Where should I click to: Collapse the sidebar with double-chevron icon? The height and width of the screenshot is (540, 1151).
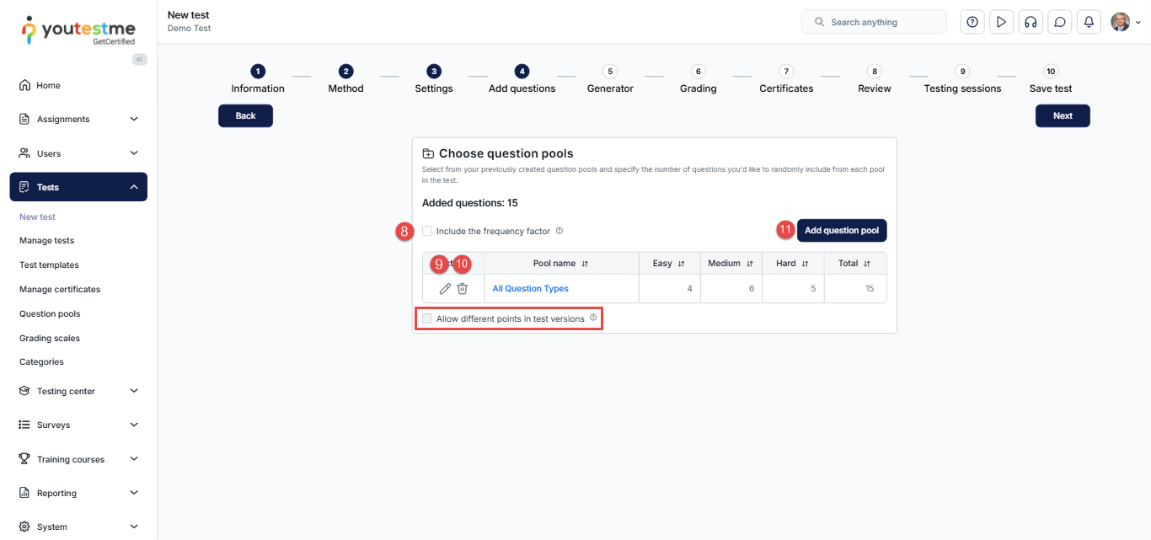click(x=140, y=59)
